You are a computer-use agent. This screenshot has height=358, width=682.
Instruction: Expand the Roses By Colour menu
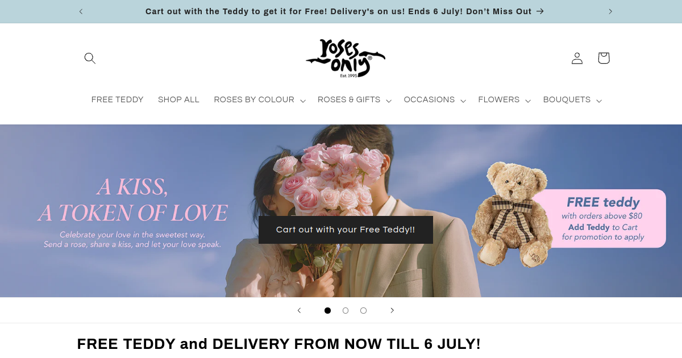[x=260, y=100]
